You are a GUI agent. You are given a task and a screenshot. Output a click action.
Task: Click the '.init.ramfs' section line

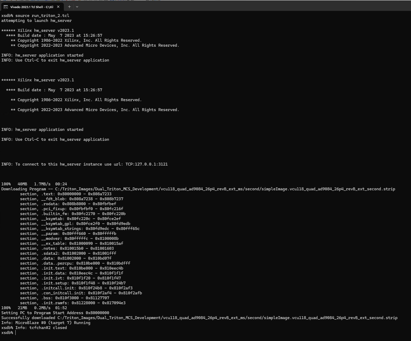tap(73, 303)
